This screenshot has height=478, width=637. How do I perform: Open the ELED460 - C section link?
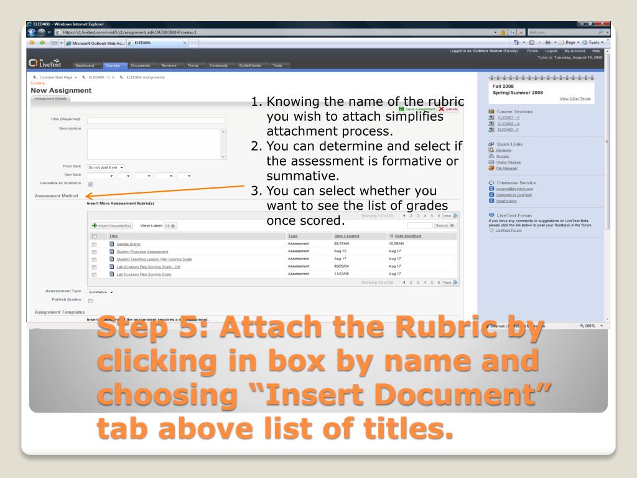508,129
